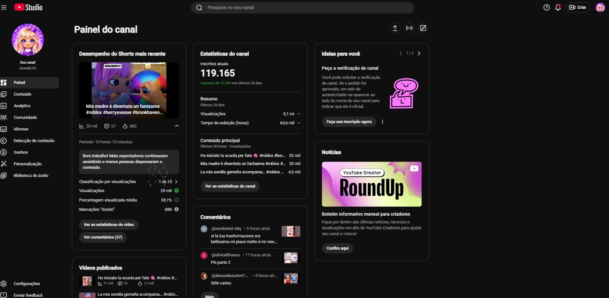Click the upload videos icon
Screen dimensions: 609x298
[395, 28]
